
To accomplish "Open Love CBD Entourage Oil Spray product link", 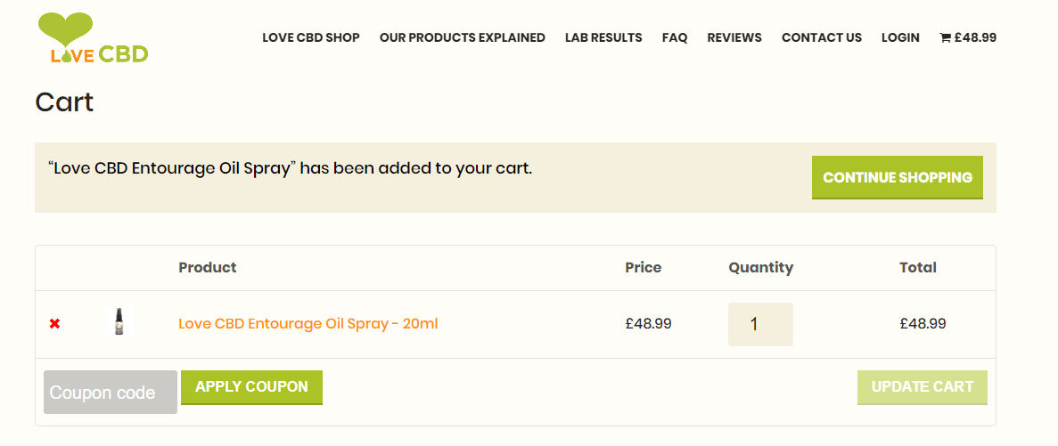I will 308,324.
